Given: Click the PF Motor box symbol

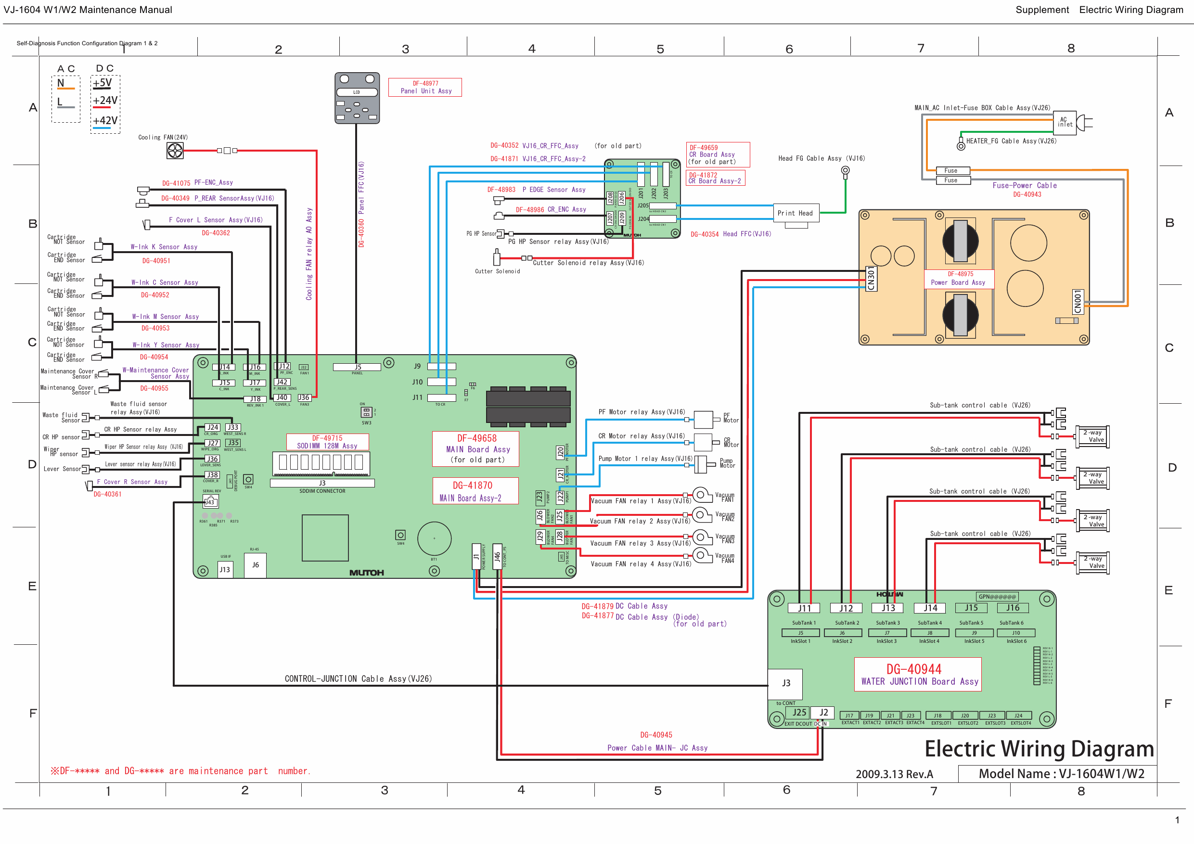Looking at the screenshot, I should point(703,419).
